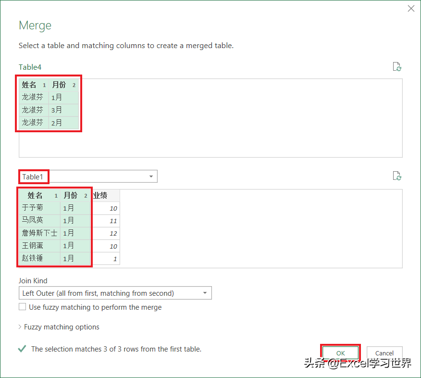
Task: Click the value 12 in 业绩 column
Action: click(106, 233)
